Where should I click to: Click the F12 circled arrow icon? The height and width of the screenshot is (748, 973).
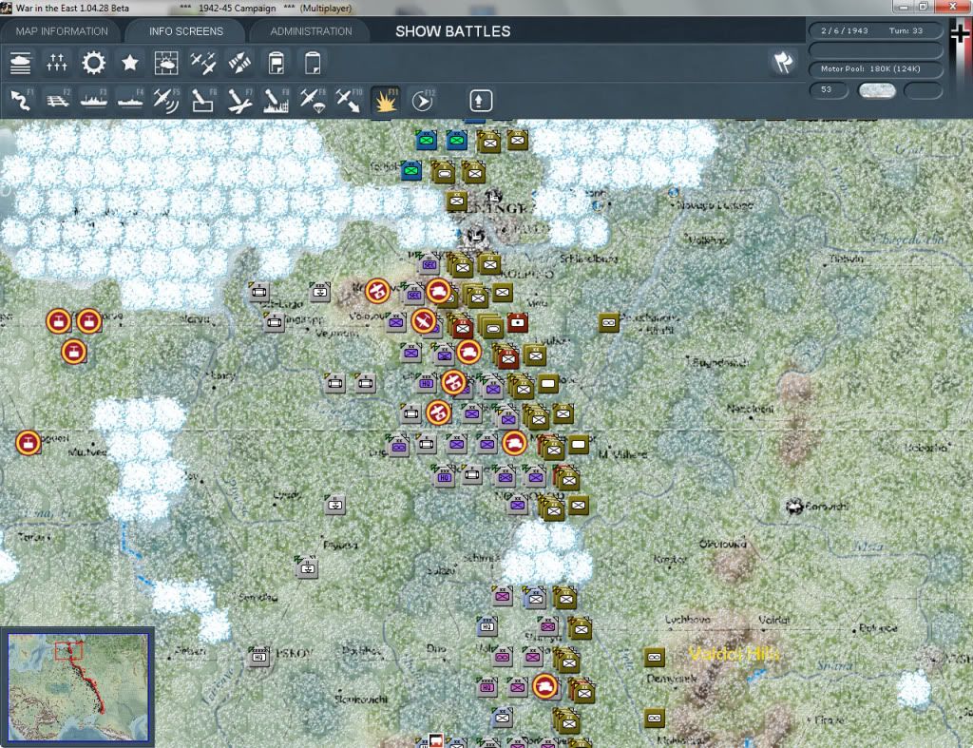point(423,101)
